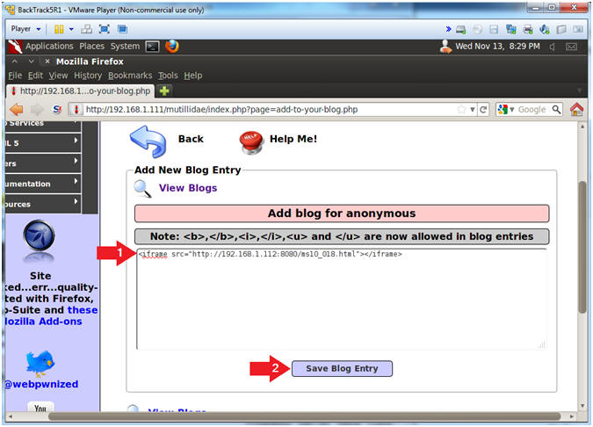Open the View Blogs link
Viewport: 593px width, 427px height.
point(188,188)
